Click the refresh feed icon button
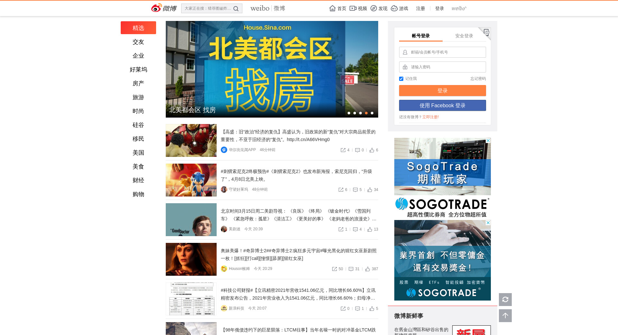 505,300
